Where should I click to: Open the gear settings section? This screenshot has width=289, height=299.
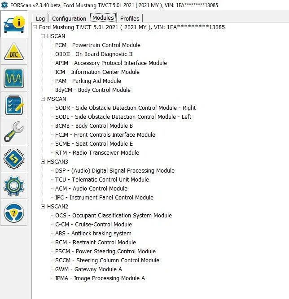pyautogui.click(x=14, y=186)
